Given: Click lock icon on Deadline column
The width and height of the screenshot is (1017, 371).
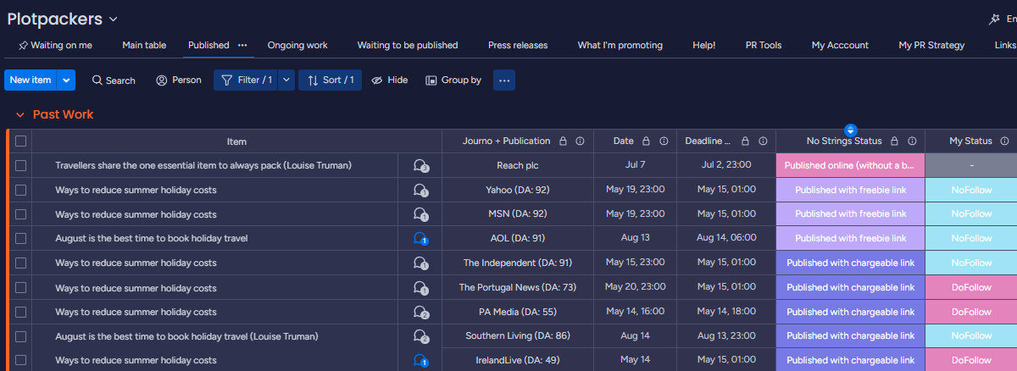Looking at the screenshot, I should coord(745,141).
